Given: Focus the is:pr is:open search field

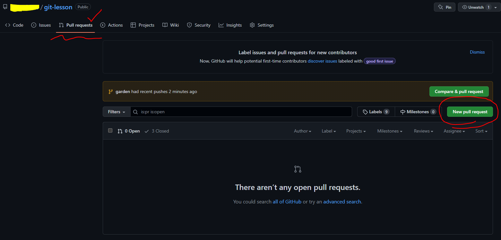Looking at the screenshot, I should 241,112.
